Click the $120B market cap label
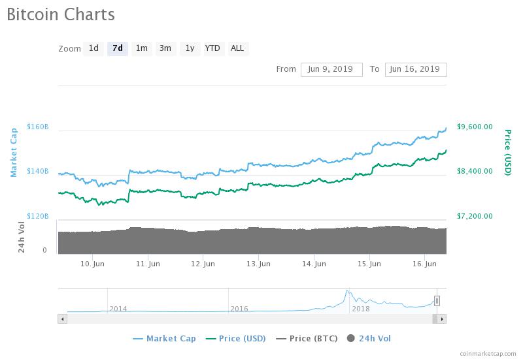523x359 pixels. (38, 216)
